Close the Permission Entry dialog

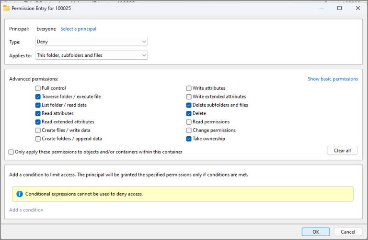pyautogui.click(x=357, y=8)
